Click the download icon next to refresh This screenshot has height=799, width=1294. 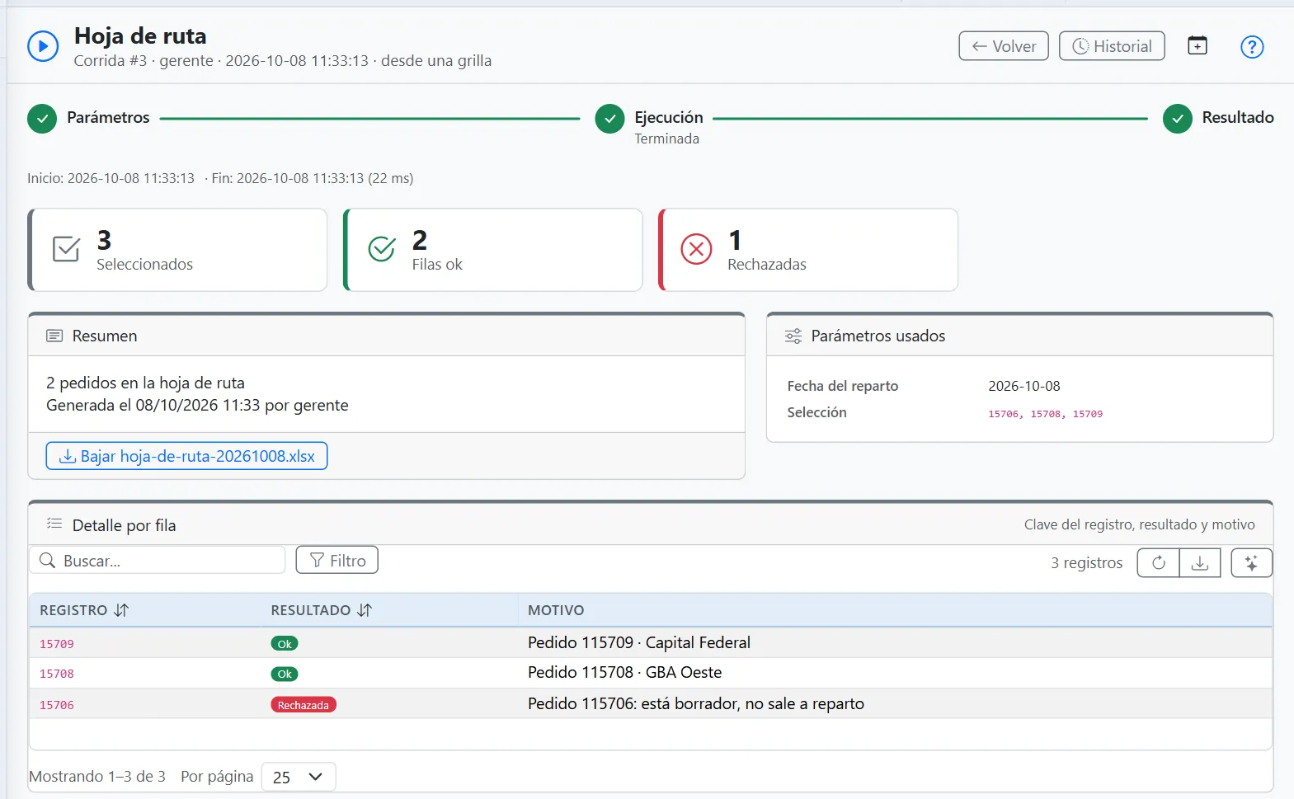coord(1200,563)
